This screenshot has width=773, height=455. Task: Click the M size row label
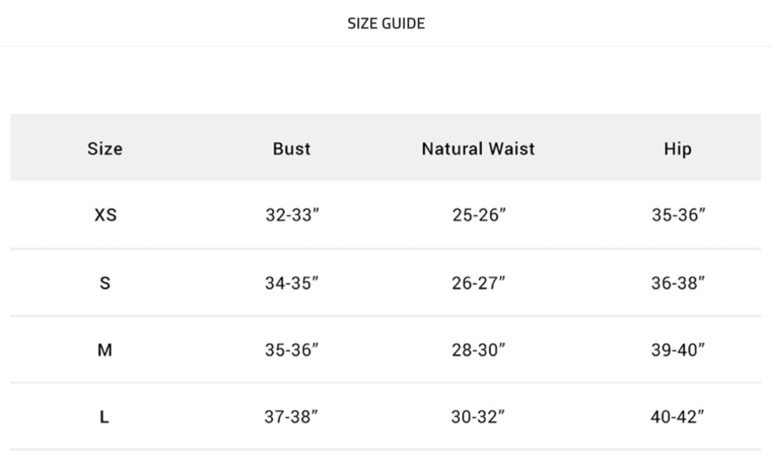coord(105,350)
